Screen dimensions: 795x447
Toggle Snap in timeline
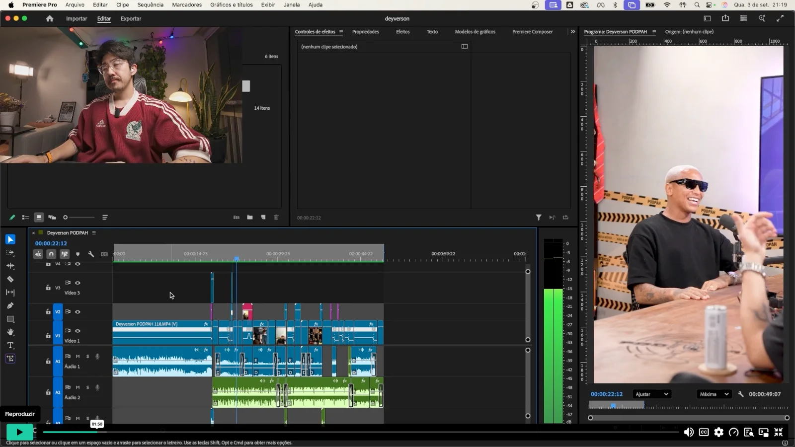click(x=51, y=254)
